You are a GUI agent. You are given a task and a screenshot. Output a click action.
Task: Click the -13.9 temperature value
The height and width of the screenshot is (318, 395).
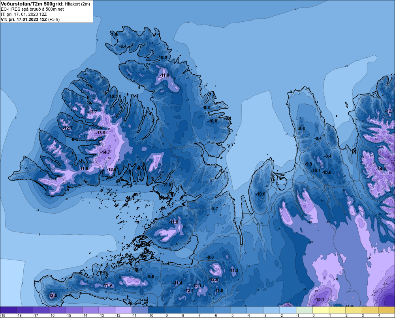(x=100, y=133)
